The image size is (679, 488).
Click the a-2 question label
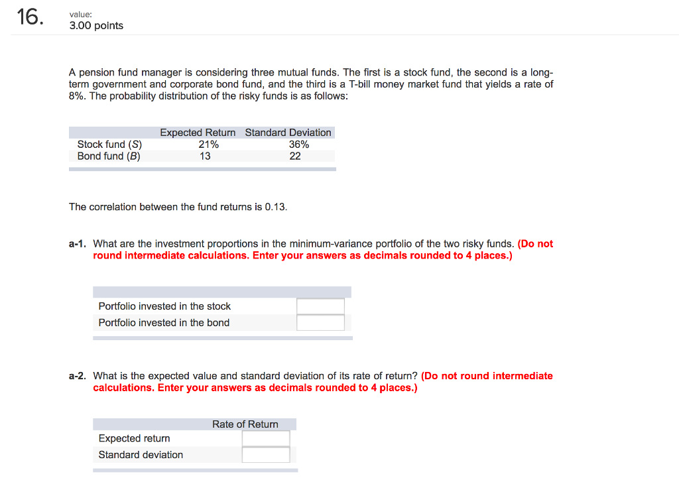click(x=77, y=375)
